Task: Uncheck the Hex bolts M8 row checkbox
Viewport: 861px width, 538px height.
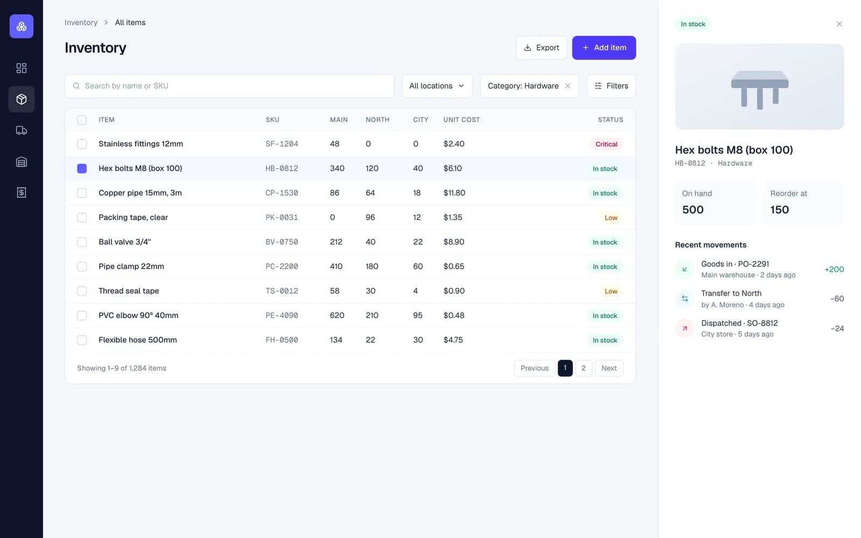Action: click(x=82, y=168)
